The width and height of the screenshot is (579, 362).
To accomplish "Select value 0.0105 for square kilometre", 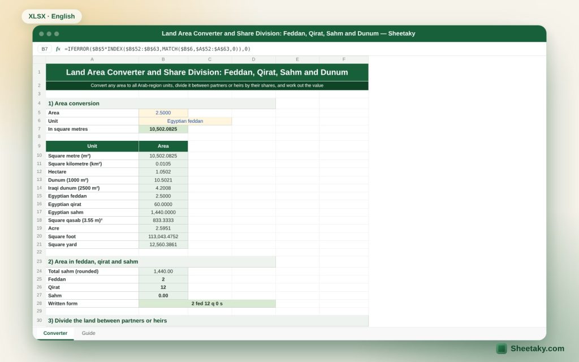I will click(x=163, y=163).
